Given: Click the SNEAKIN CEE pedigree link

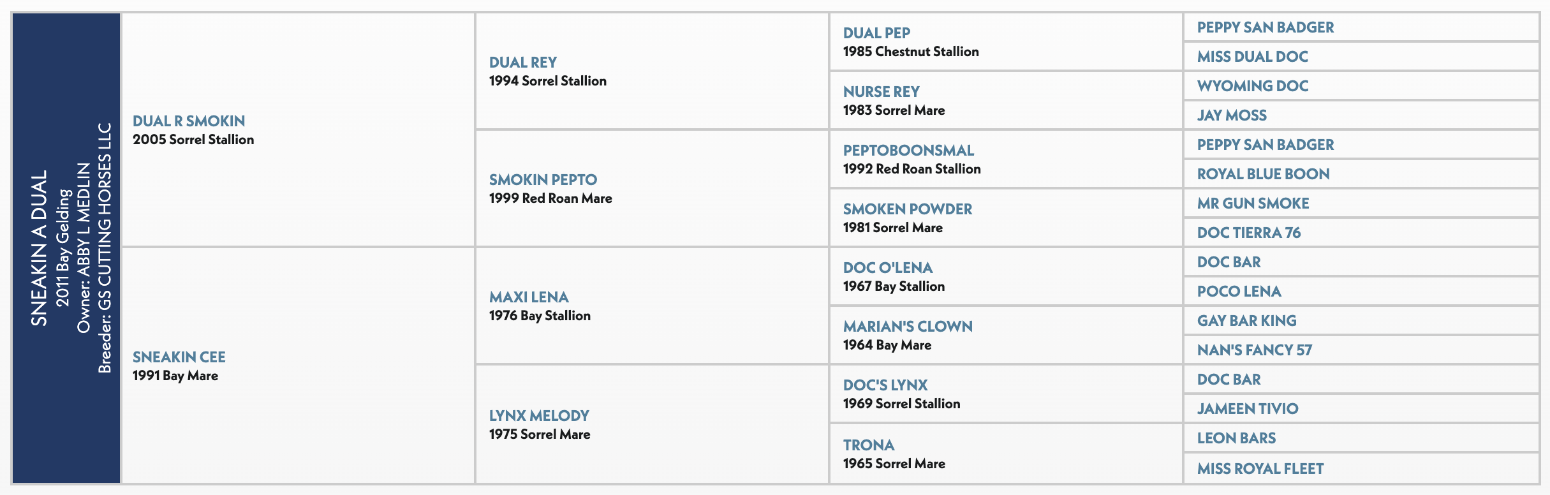Looking at the screenshot, I should click(x=179, y=357).
